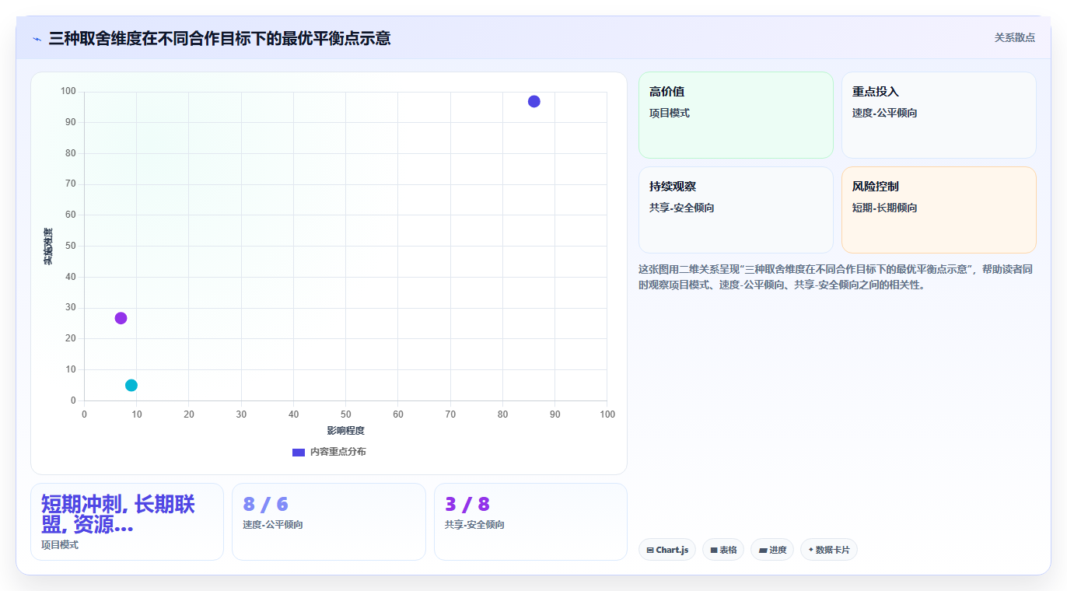Click the 关系散点 label in header

click(x=1014, y=37)
